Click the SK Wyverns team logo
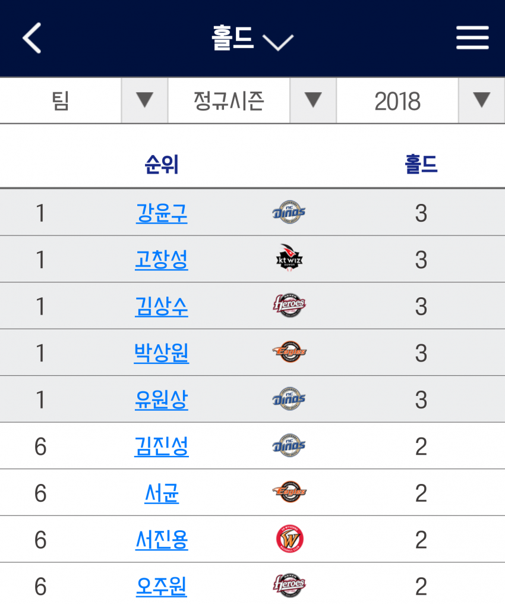This screenshot has height=604, width=505. tap(289, 539)
